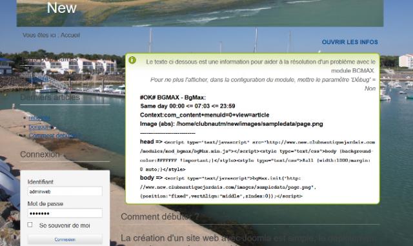Enable the Se souvenir de moi checkbox

30,225
